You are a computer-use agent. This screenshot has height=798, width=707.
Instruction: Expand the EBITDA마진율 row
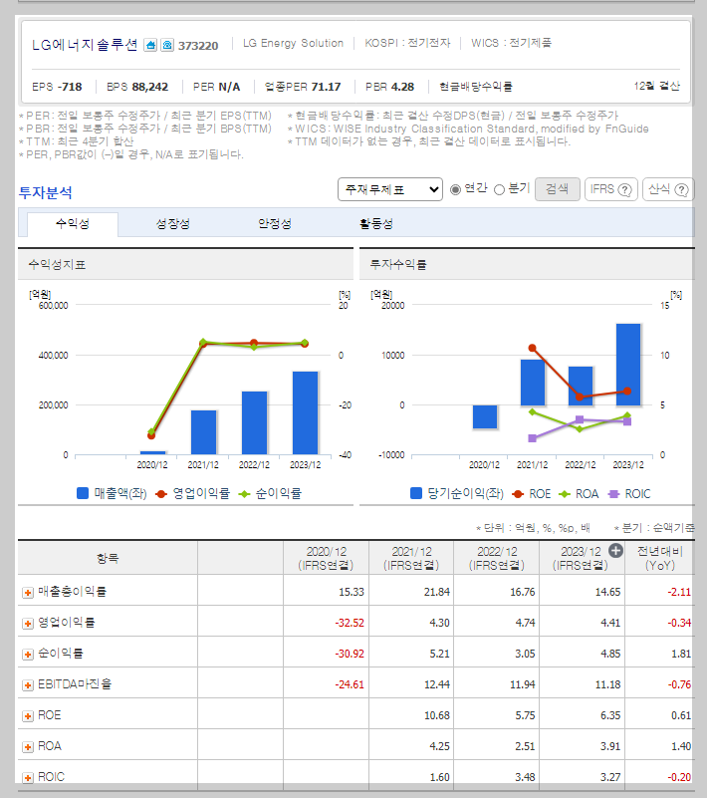(x=28, y=685)
